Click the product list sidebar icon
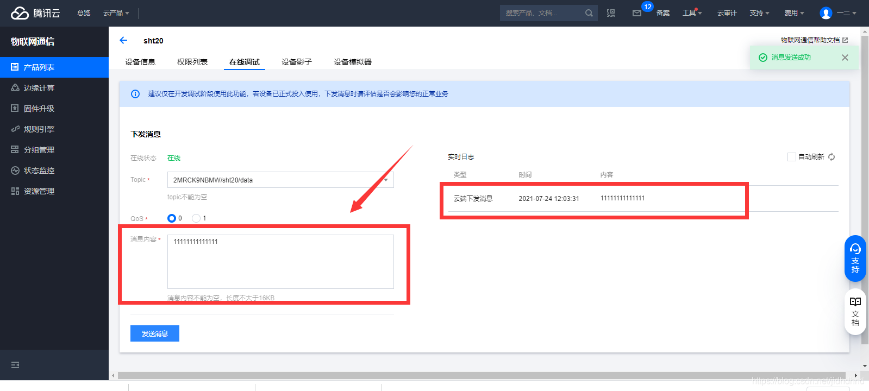Image resolution: width=869 pixels, height=391 pixels. [x=15, y=67]
